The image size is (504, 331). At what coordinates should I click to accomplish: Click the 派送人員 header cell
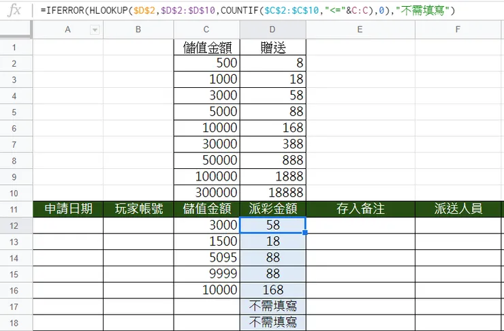click(458, 209)
